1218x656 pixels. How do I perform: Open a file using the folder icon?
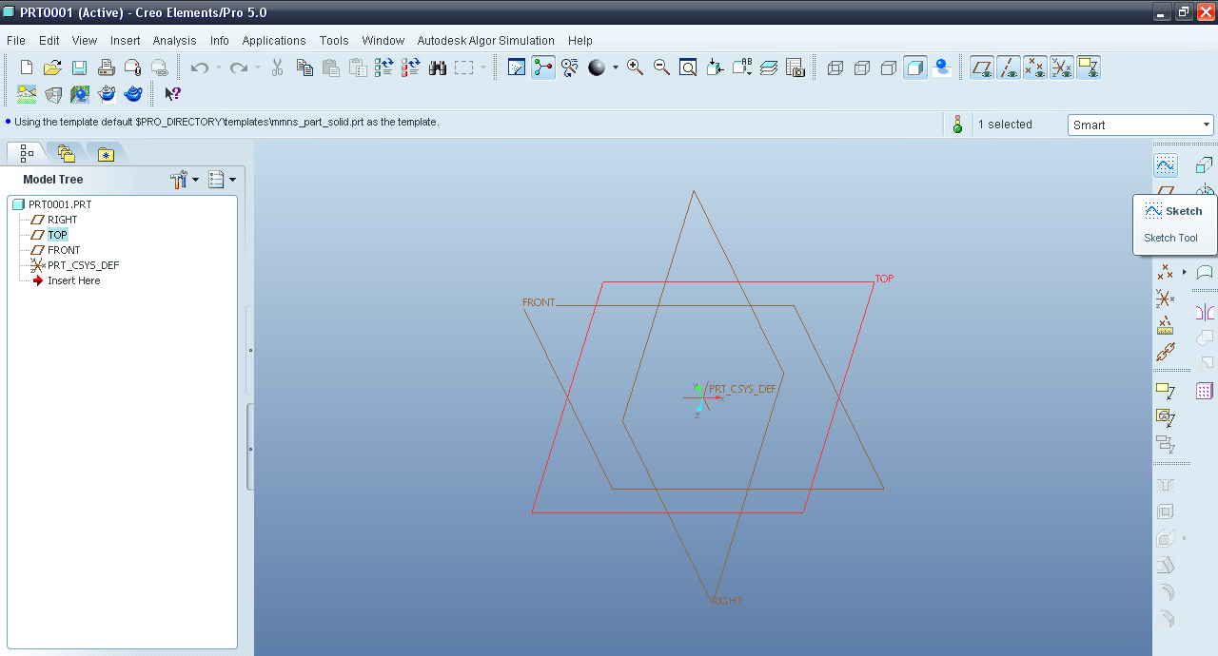pyautogui.click(x=53, y=68)
